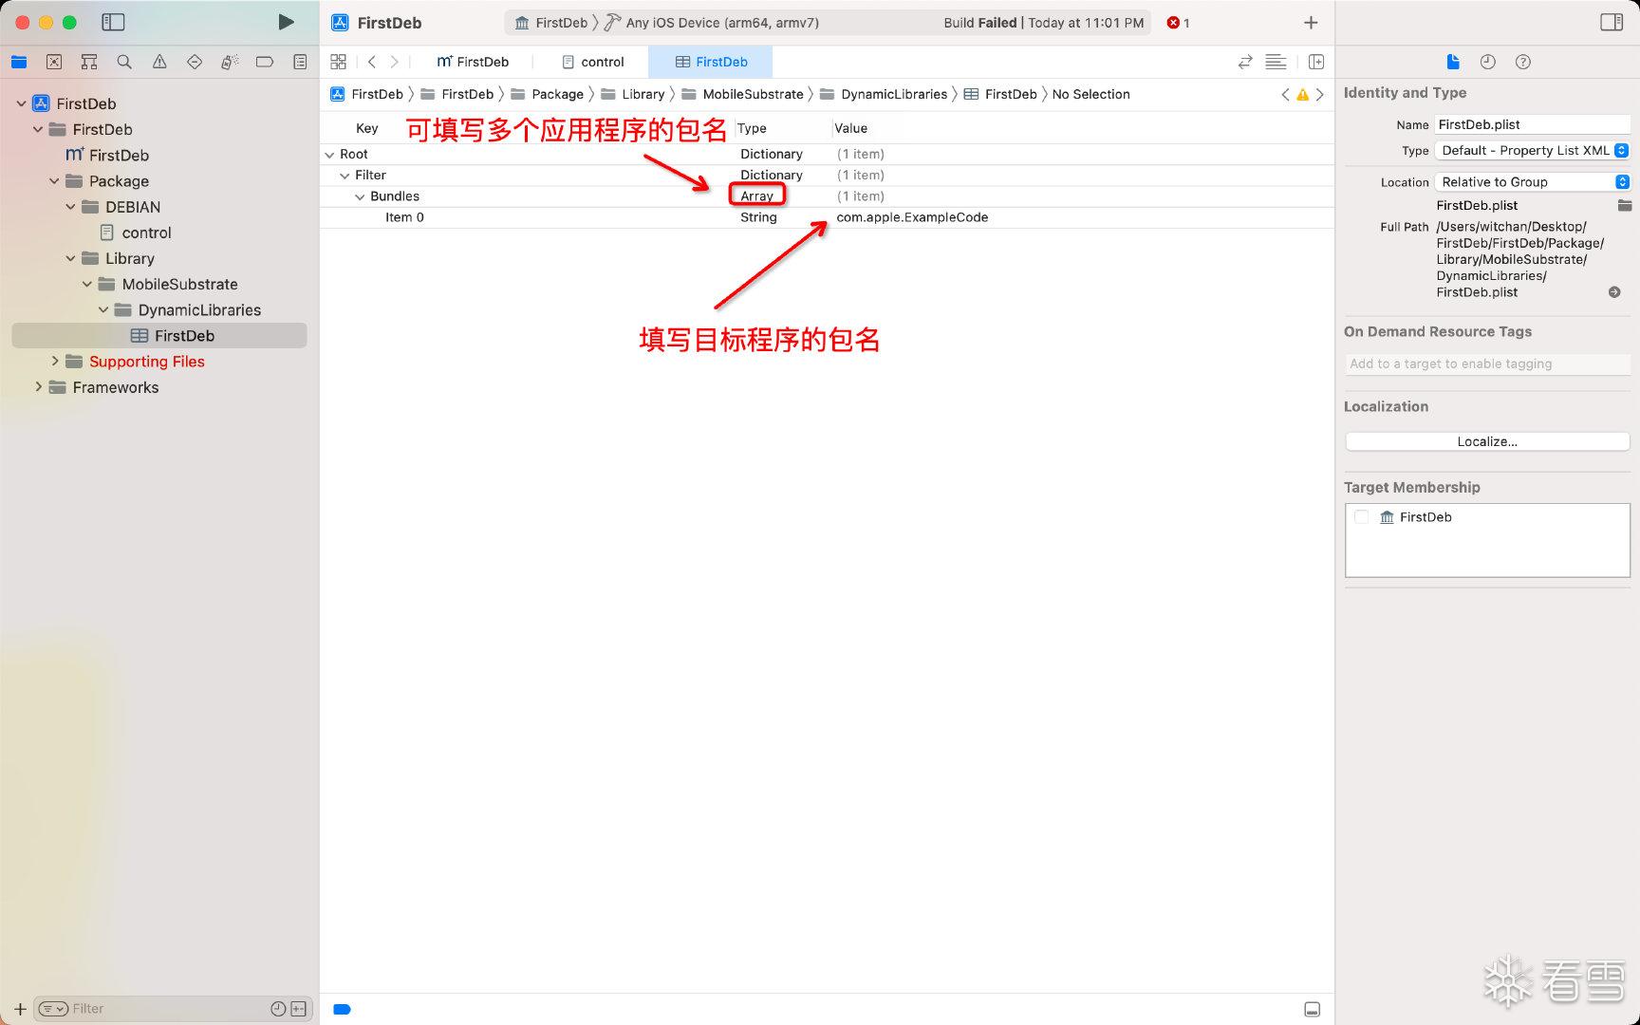
Task: Open the Find navigator magnifier icon
Action: coord(124,62)
